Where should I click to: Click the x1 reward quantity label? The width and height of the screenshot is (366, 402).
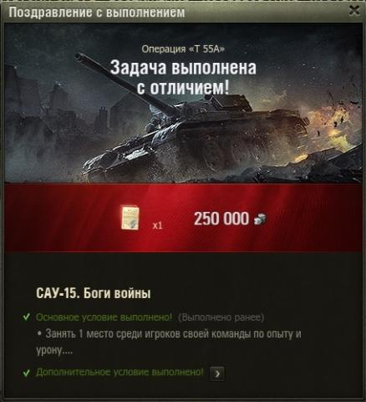(x=157, y=225)
